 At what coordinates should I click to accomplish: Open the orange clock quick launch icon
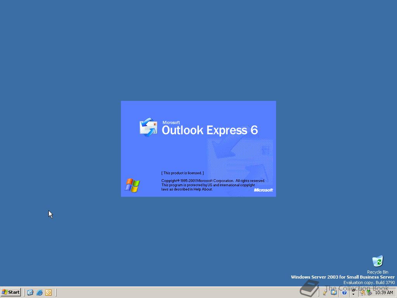pos(48,293)
